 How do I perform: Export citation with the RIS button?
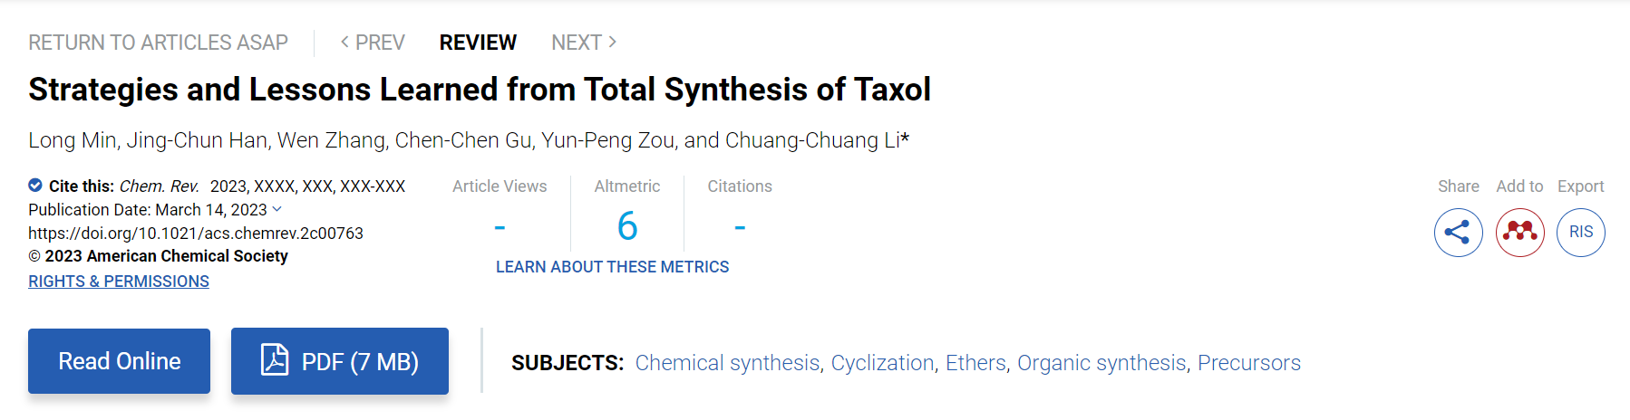[x=1581, y=233]
